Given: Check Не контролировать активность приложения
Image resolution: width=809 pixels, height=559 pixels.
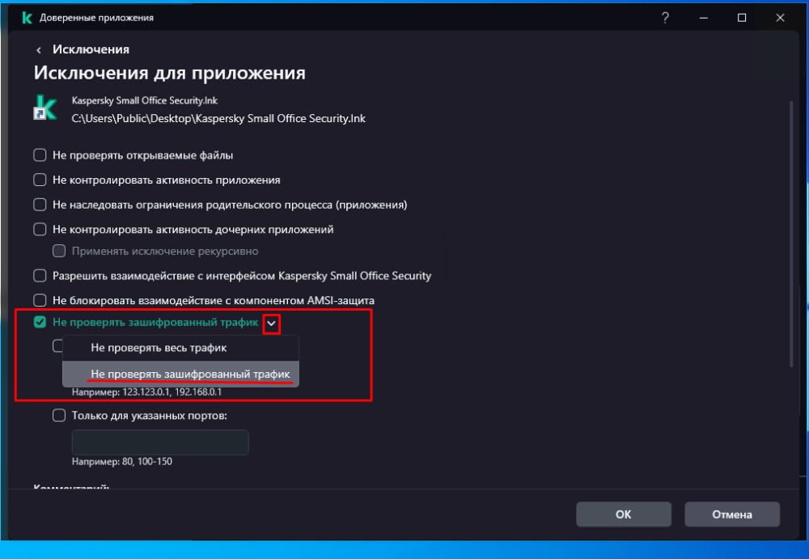Looking at the screenshot, I should click(x=40, y=180).
